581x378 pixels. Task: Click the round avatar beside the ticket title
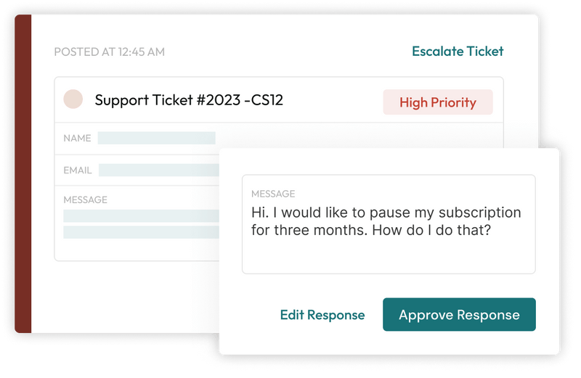click(73, 99)
